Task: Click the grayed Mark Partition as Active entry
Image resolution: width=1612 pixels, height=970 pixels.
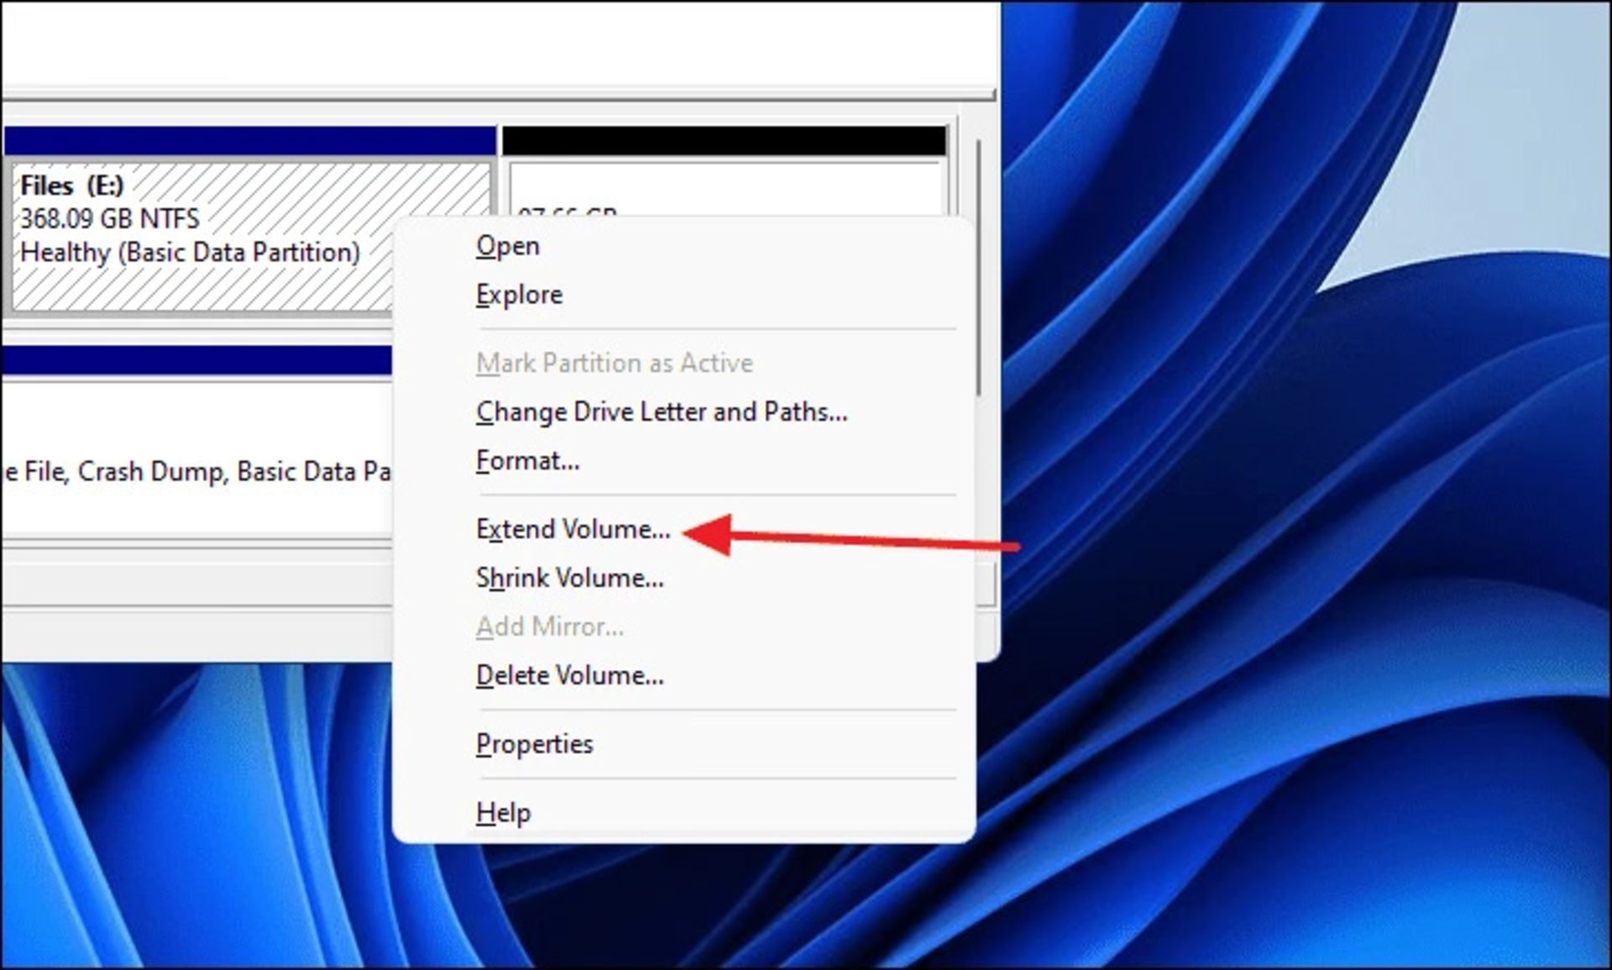Action: [x=614, y=364]
